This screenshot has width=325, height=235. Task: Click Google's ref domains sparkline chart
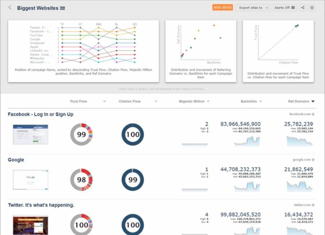[299, 187]
